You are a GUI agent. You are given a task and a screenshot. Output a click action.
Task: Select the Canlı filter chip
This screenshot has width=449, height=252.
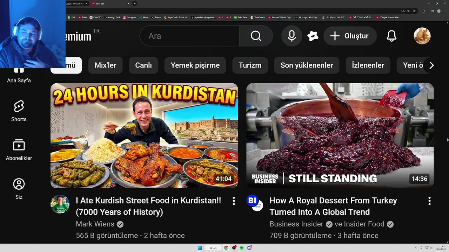tap(143, 65)
